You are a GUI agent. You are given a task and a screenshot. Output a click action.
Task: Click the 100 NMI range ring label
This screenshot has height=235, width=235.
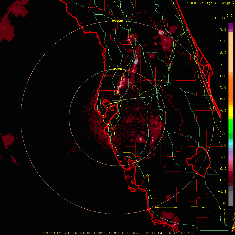pyautogui.click(x=117, y=21)
